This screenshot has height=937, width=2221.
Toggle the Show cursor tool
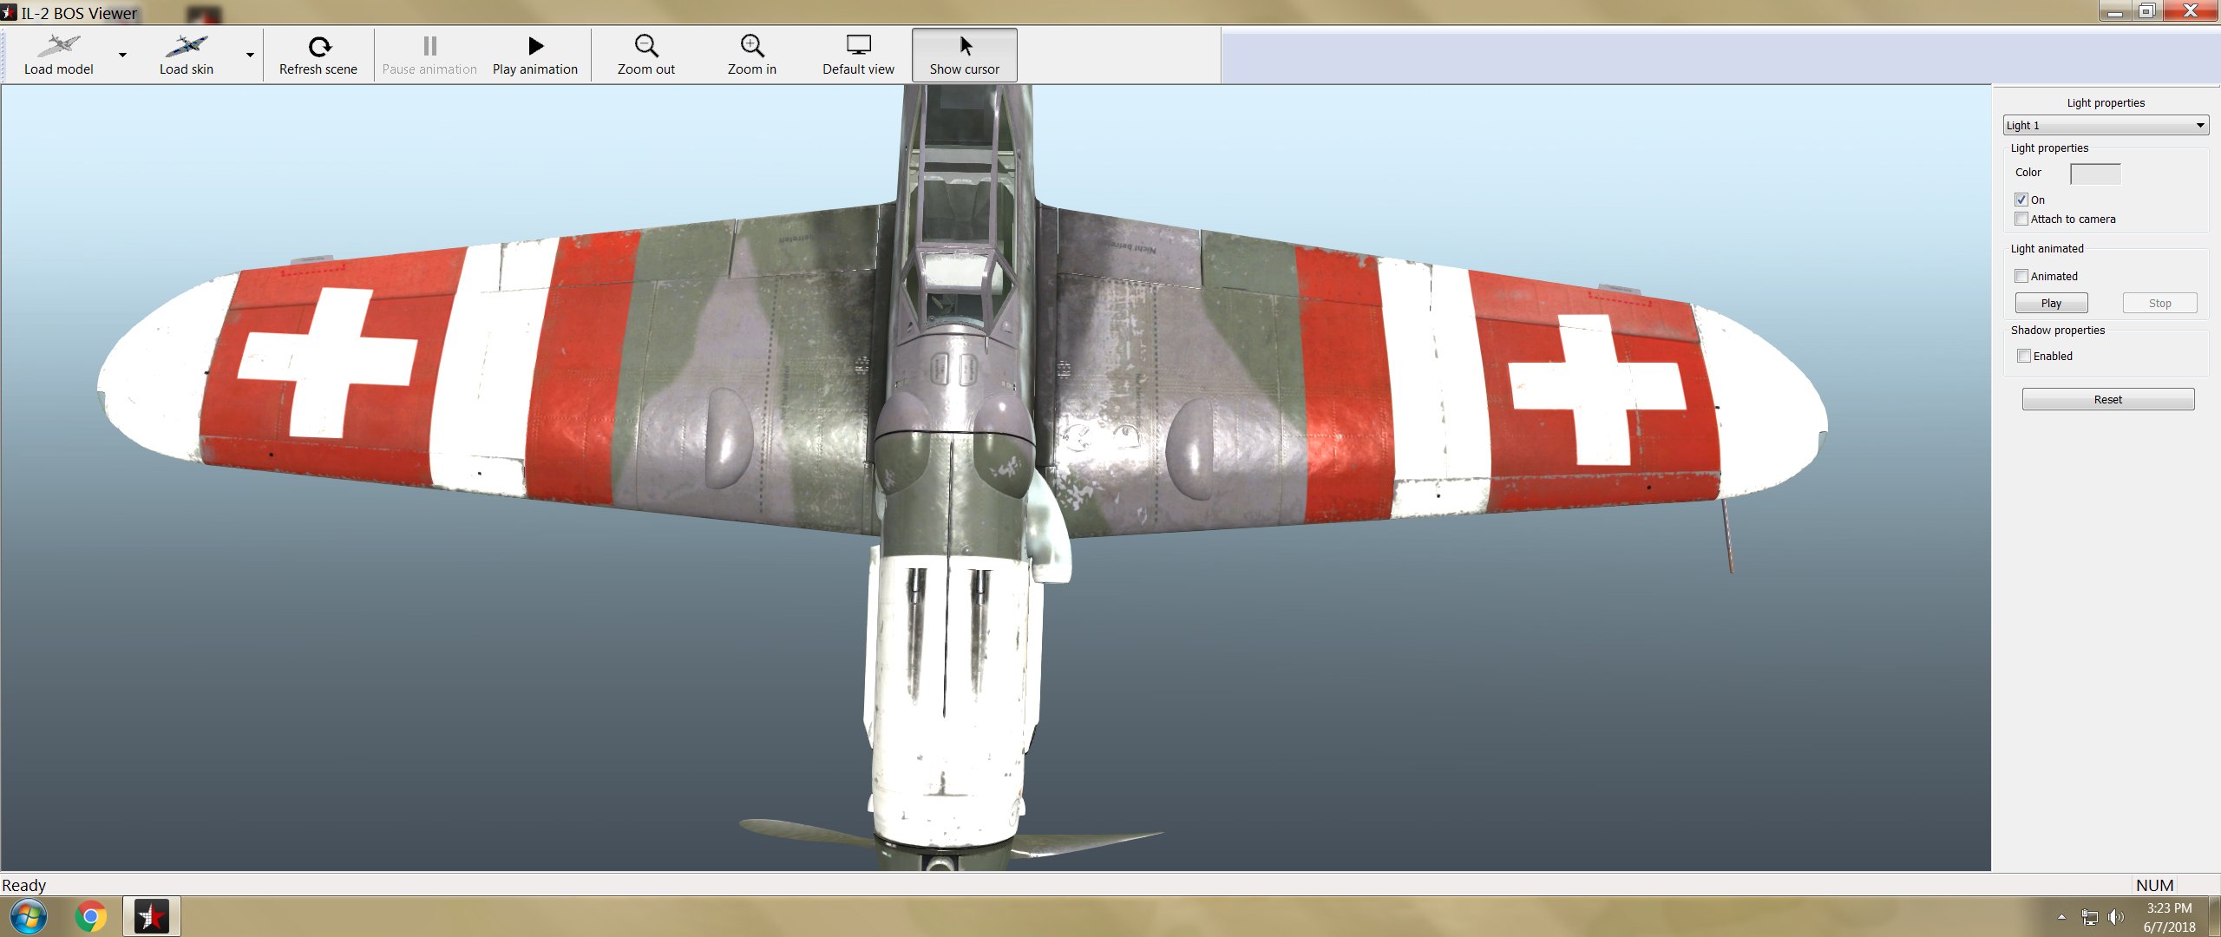[965, 56]
